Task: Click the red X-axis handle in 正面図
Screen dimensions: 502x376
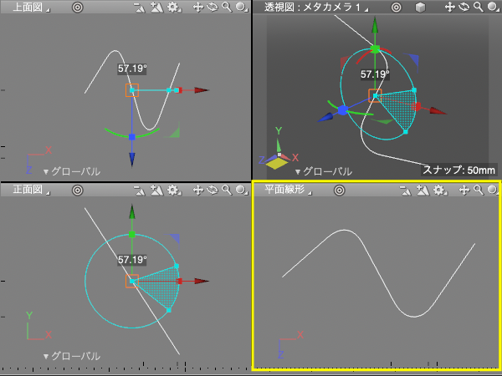Action: [180, 282]
